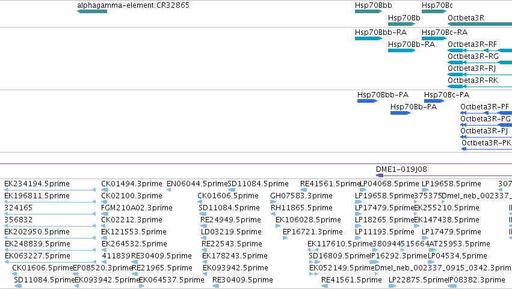The width and height of the screenshot is (512, 289).
Task: Click the RE24949.5prime EST label
Action: pyautogui.click(x=230, y=220)
